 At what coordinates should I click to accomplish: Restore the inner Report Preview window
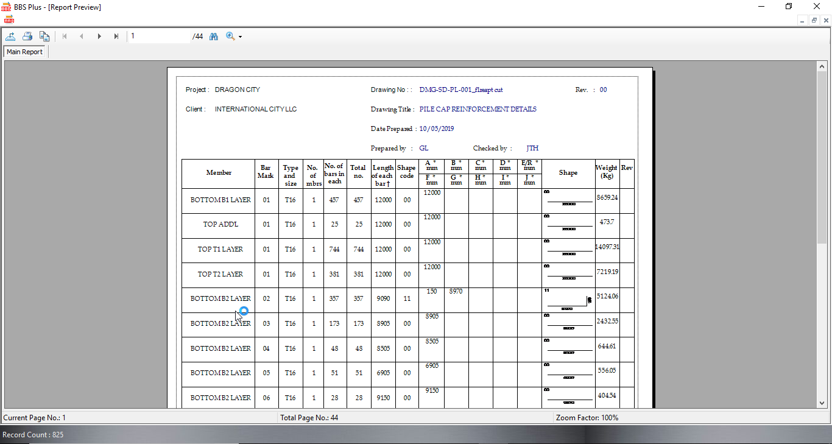[814, 20]
